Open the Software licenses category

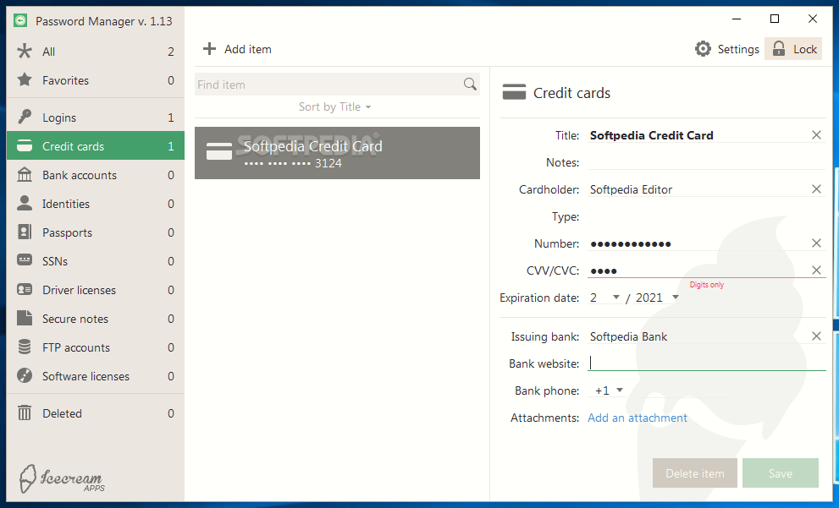pyautogui.click(x=95, y=376)
